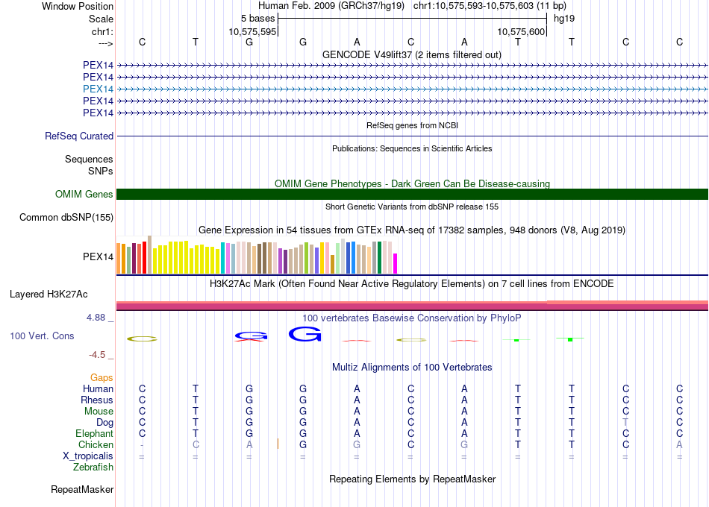
Task: Click the Window Position label
Action: coord(78,6)
